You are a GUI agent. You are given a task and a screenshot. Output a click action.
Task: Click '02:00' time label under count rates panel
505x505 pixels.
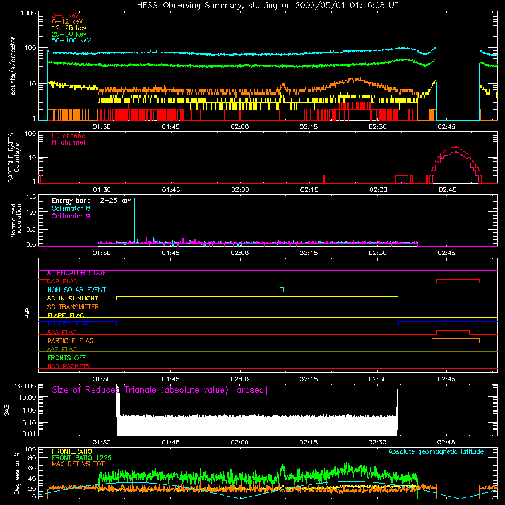[x=240, y=127]
